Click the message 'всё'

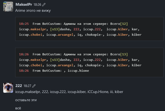tap(18, 108)
